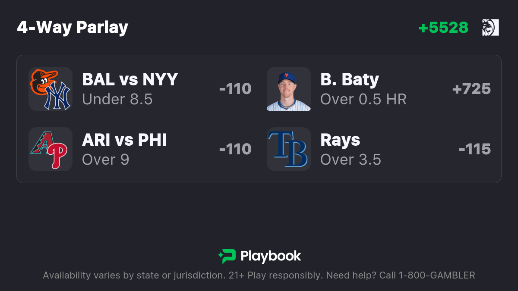Click the Diamondbacks Phillies team logo
This screenshot has height=291, width=518.
coord(51,149)
